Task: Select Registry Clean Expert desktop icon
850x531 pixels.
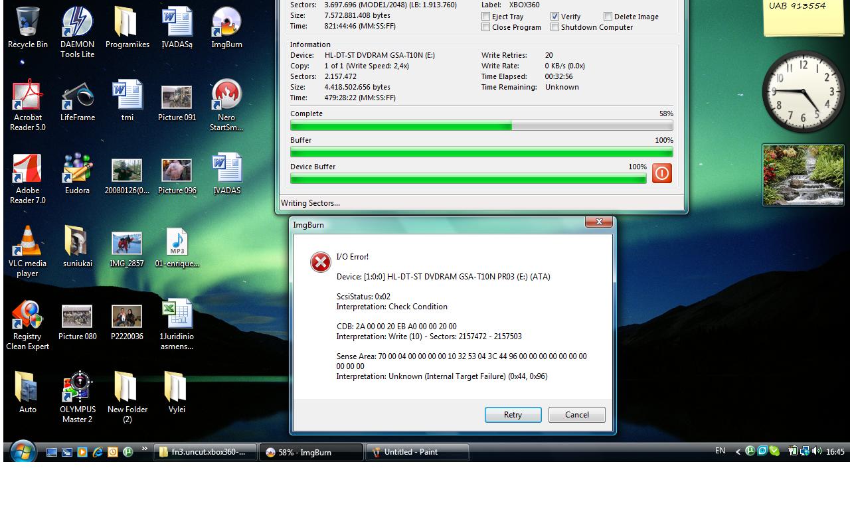Action: coord(27,324)
